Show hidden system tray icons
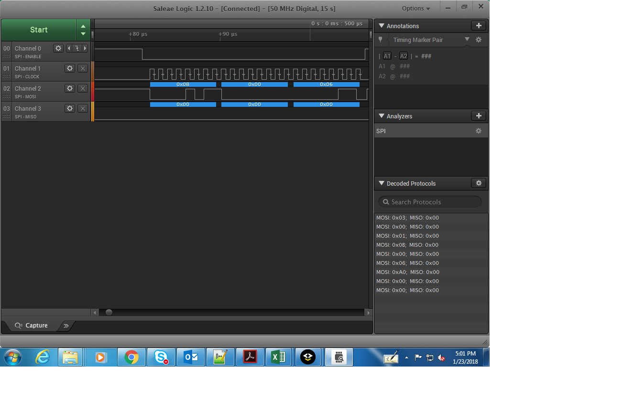 point(406,357)
